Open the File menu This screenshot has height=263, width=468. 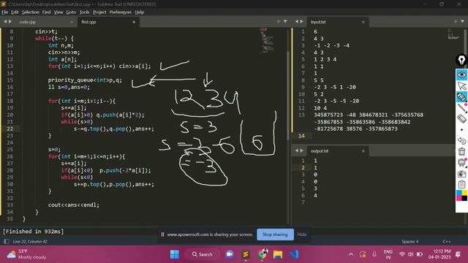(x=5, y=12)
